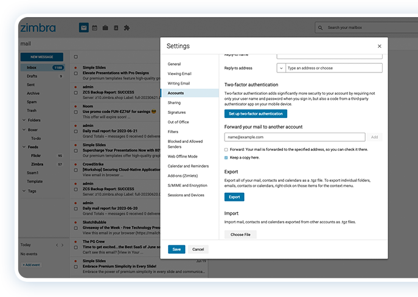Image resolution: width=418 pixels, height=297 pixels.
Task: Tick the CrowdStrike workshop message checkbox
Action: point(75,170)
